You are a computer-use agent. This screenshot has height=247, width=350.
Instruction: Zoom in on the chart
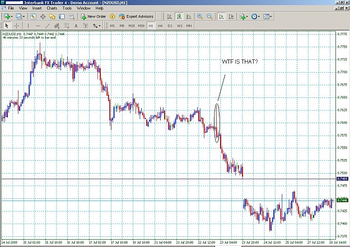tap(200, 17)
